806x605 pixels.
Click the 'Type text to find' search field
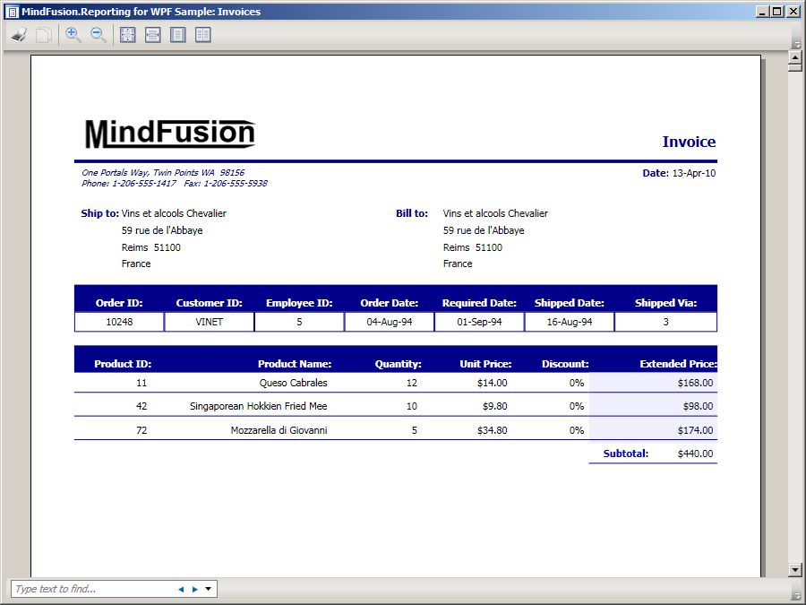point(90,589)
